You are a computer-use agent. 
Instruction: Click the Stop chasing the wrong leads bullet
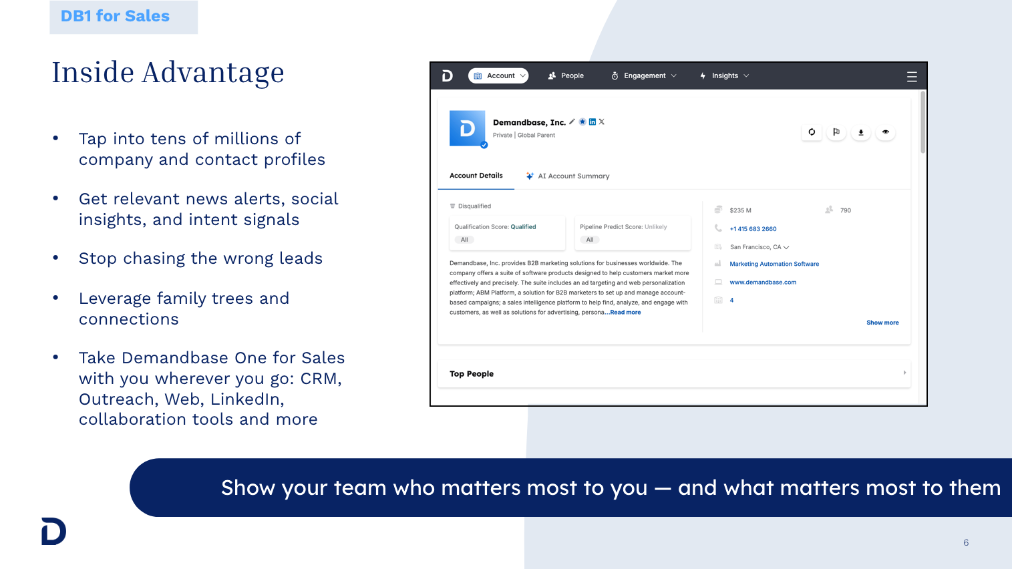[200, 258]
